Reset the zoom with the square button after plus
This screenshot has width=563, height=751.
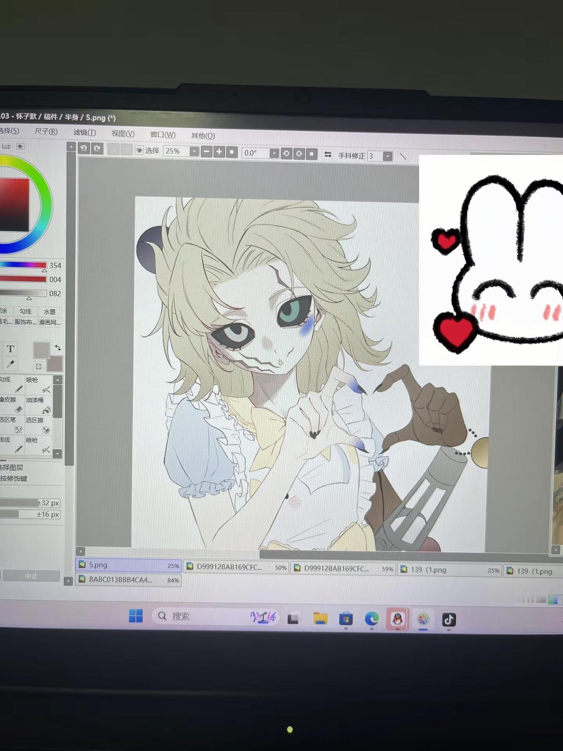(232, 152)
